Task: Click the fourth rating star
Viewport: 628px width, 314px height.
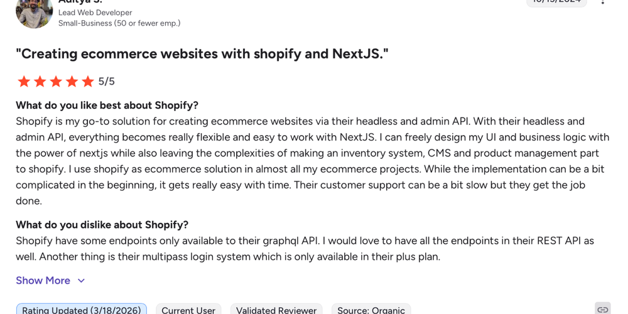Action: point(72,82)
